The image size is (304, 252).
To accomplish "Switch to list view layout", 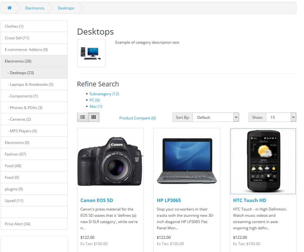I will click(83, 117).
